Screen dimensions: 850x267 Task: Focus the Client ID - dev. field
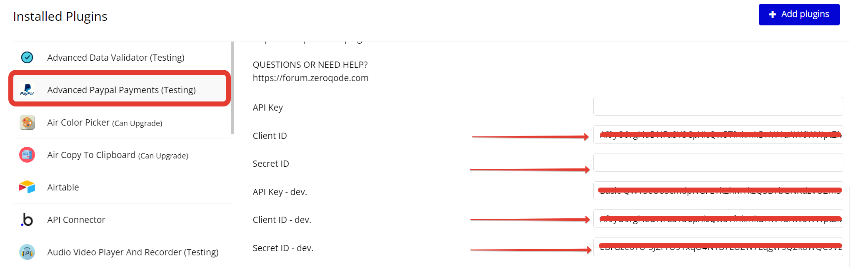717,219
